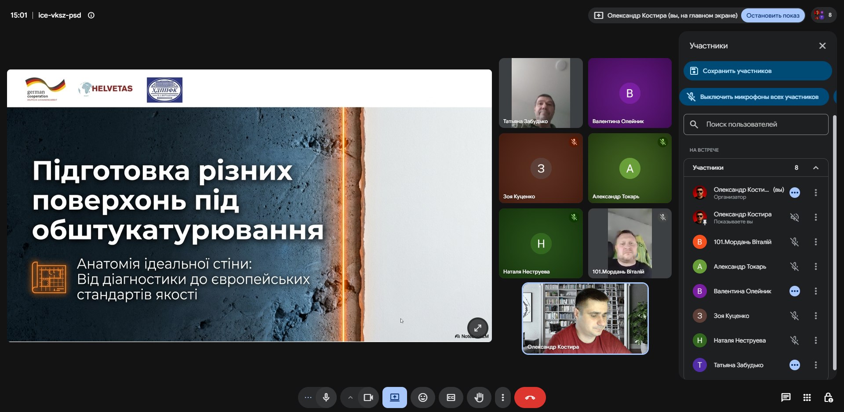This screenshot has width=844, height=412.
Task: Turn on closed captions
Action: tap(451, 397)
